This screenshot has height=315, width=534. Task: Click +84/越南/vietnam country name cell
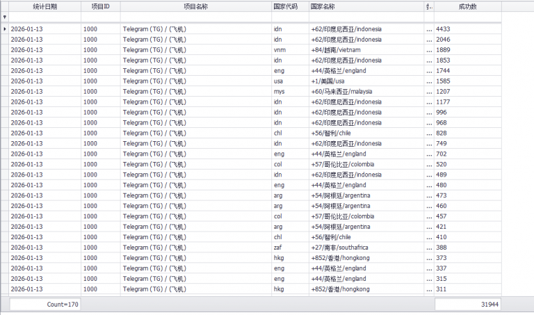pos(366,50)
